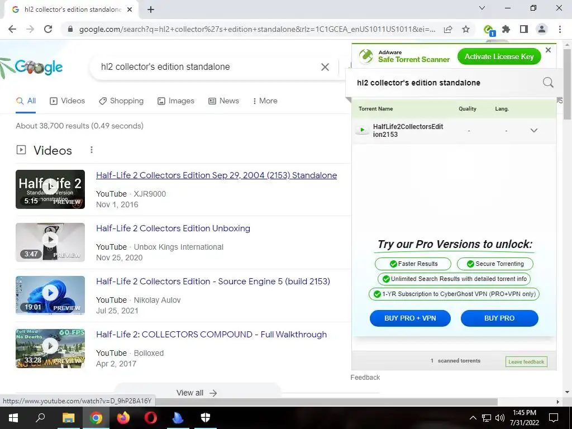Image resolution: width=572 pixels, height=429 pixels.
Task: Click Activate License Key button
Action: 499,56
